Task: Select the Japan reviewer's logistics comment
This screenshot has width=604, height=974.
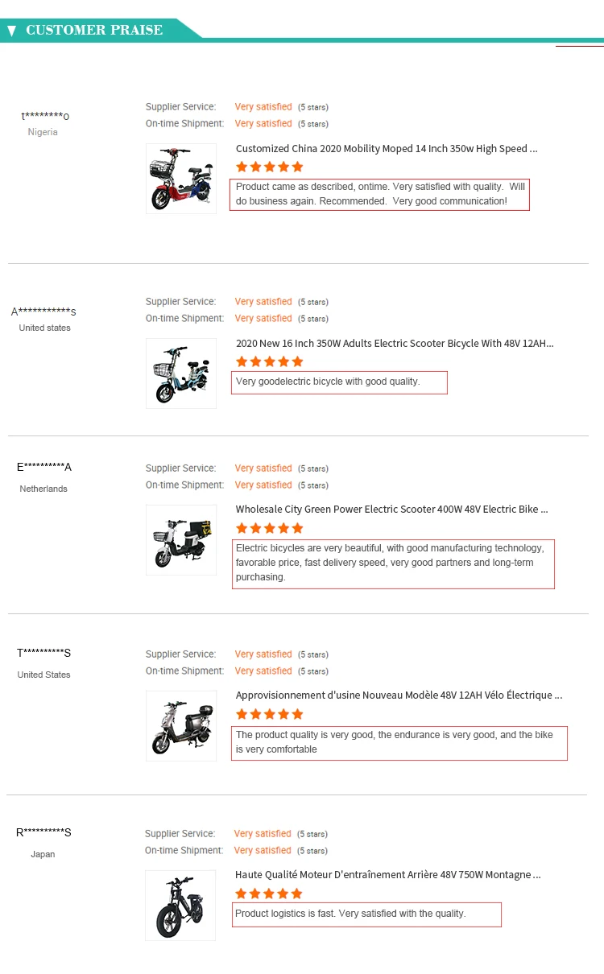Action: pos(366,914)
